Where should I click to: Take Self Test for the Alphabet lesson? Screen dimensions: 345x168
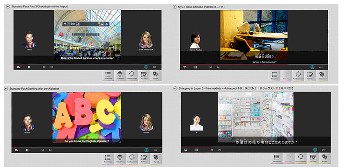click(143, 159)
